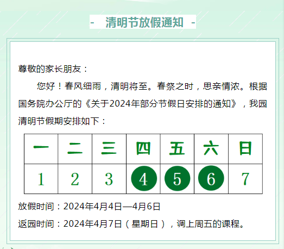Select date cell 3
Image resolution: width=284 pixels, height=249 pixels.
tap(109, 179)
